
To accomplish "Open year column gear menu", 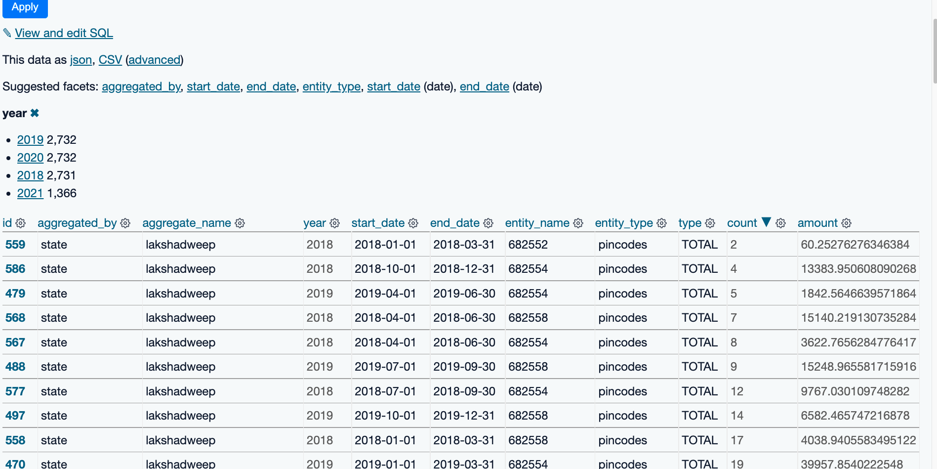I will 334,223.
